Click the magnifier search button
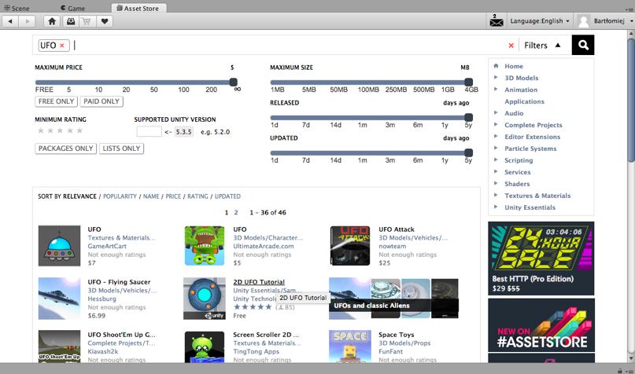Screen dimensions: 635x374 point(583,45)
